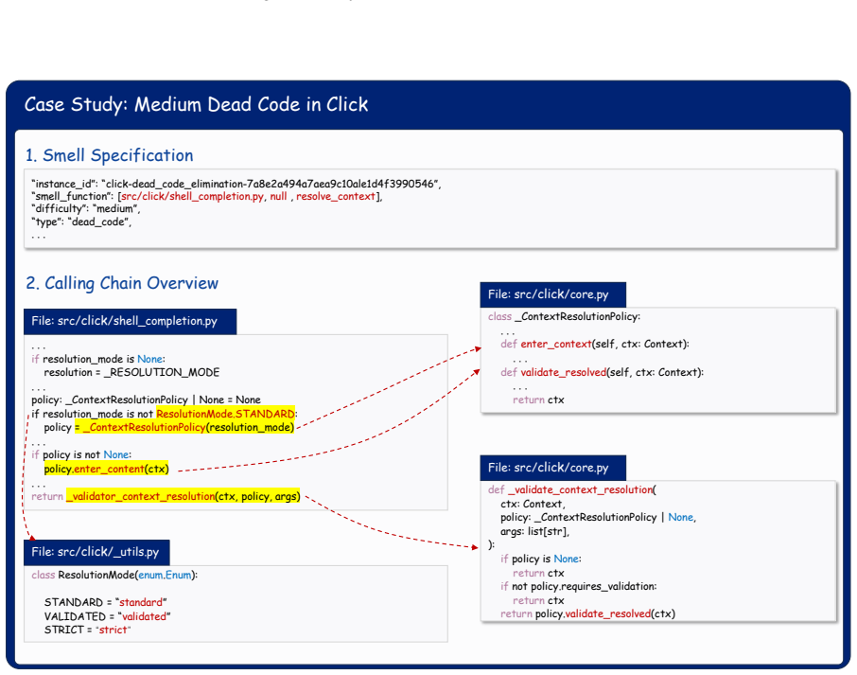Click 'def _validate_context_resolution' function name

(x=571, y=489)
